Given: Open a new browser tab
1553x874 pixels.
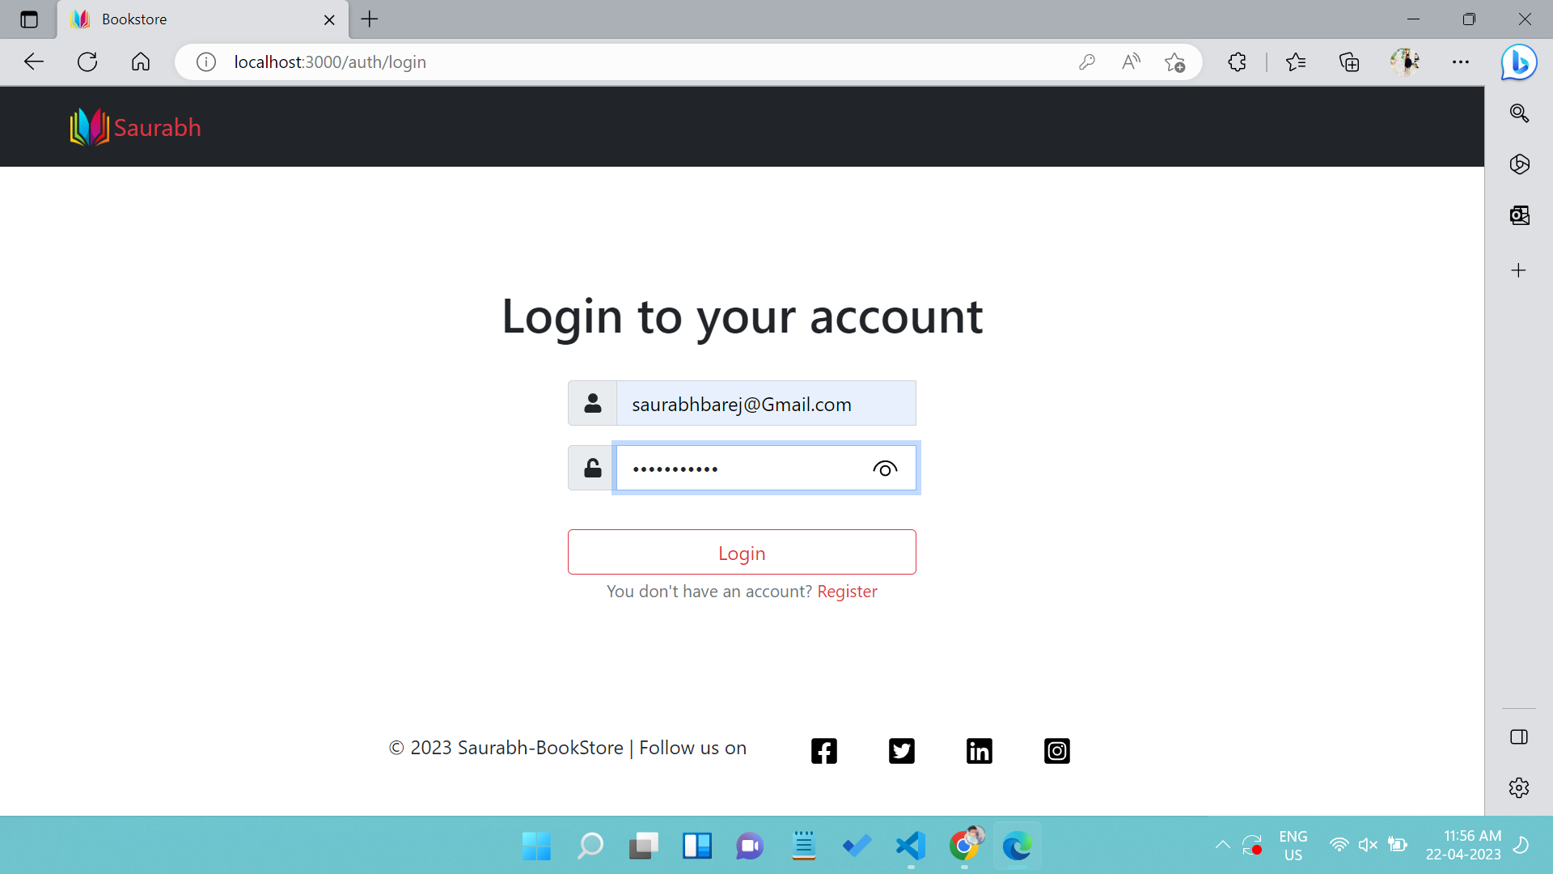Looking at the screenshot, I should [370, 19].
